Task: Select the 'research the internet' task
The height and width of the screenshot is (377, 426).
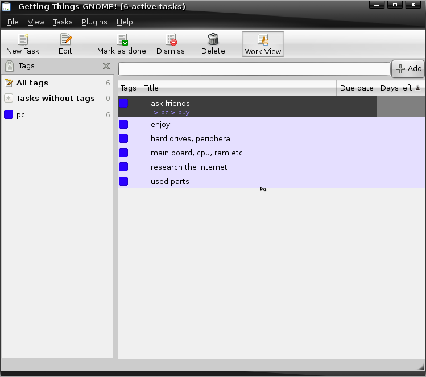Action: click(x=189, y=167)
